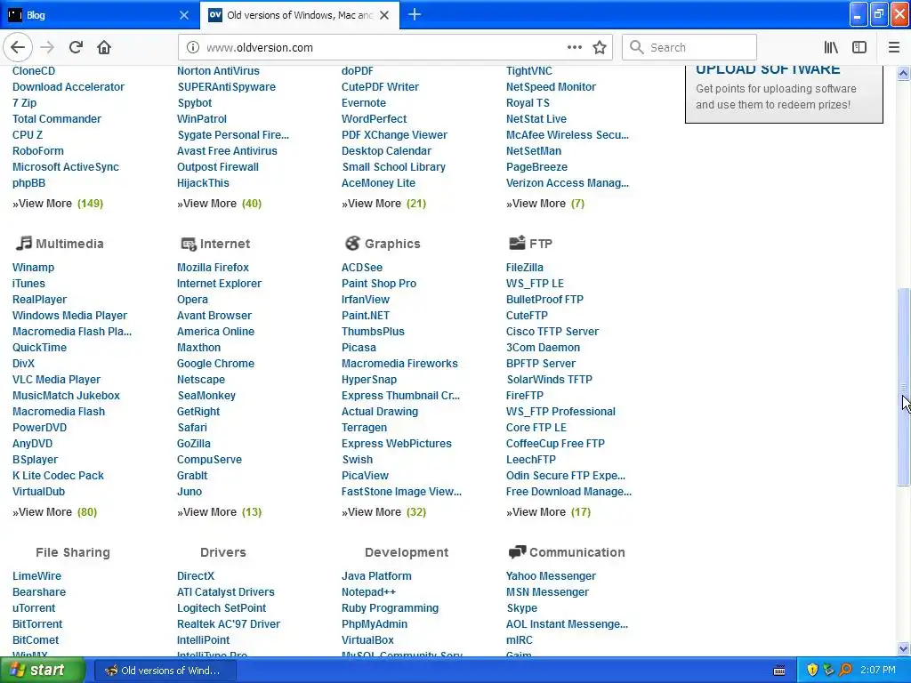Reload the page with refresh icon
The image size is (911, 683).
pos(77,47)
